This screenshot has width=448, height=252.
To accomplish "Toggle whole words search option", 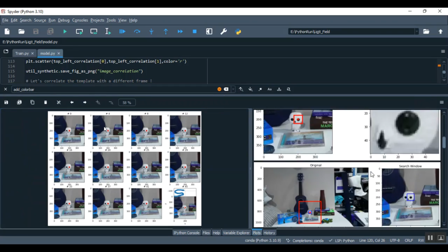I will click(279, 89).
